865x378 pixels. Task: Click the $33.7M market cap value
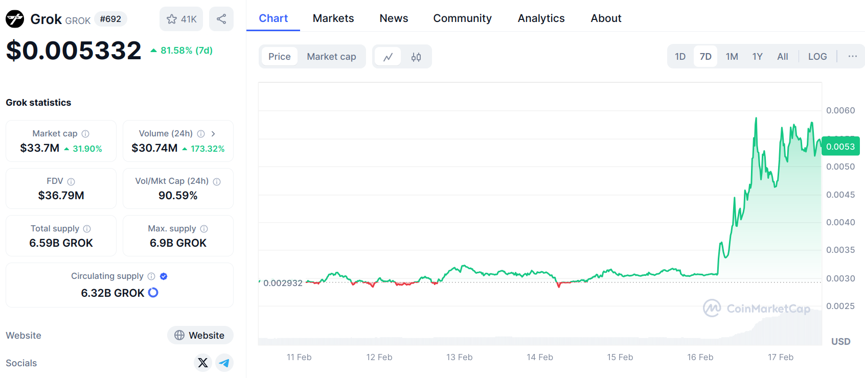pyautogui.click(x=40, y=148)
